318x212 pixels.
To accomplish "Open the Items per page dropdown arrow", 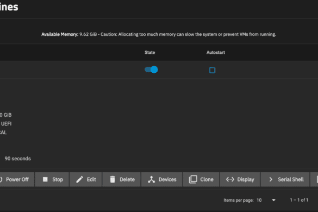I will click(273, 200).
